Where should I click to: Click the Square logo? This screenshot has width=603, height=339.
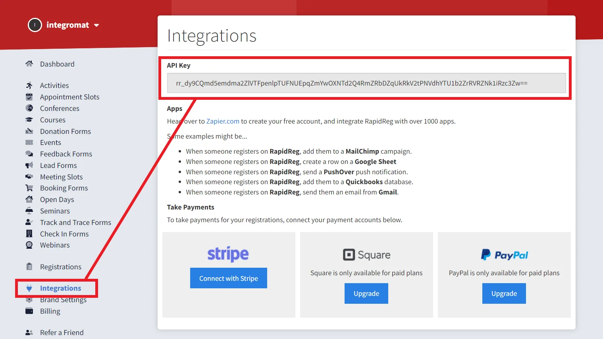click(x=366, y=255)
